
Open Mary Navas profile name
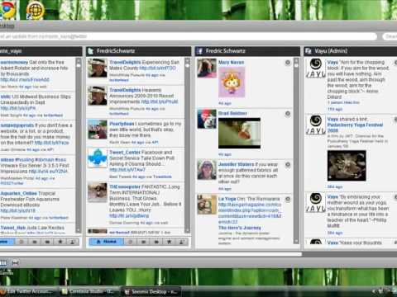(x=231, y=63)
